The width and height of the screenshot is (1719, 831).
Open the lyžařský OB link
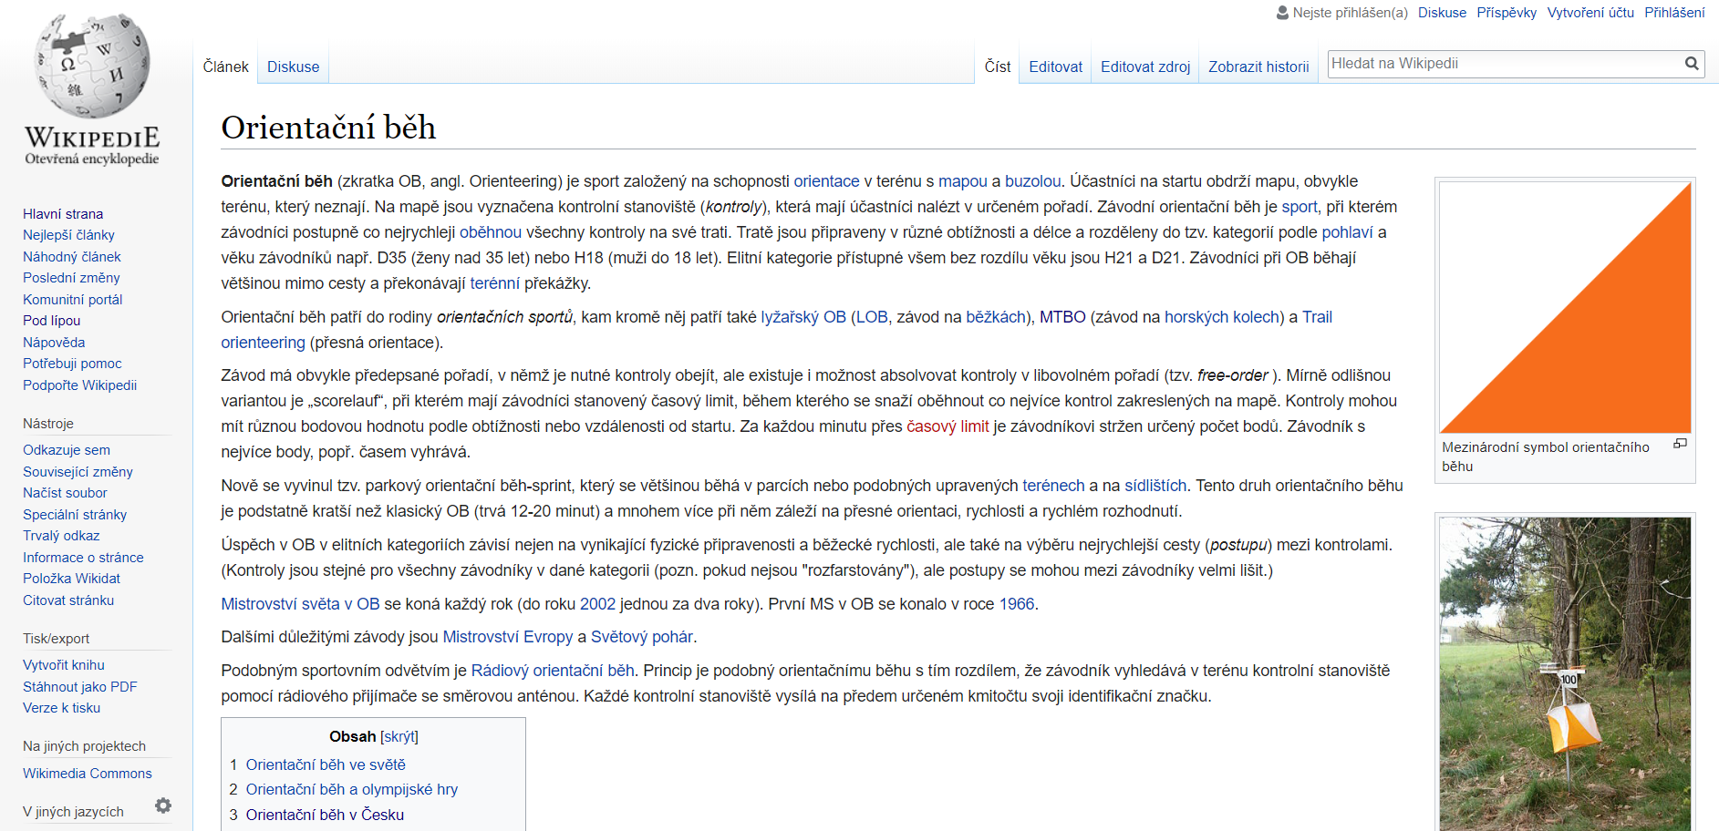click(803, 317)
